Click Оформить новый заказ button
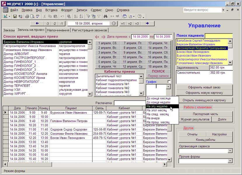242x175 pixels. pos(204,87)
